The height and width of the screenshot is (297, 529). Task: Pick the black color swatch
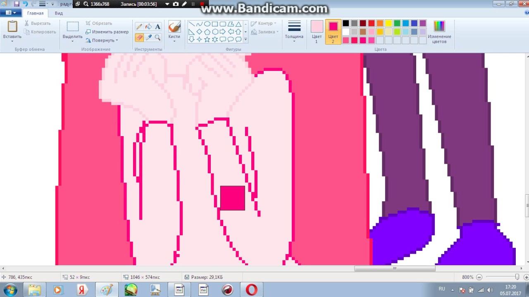tap(346, 24)
